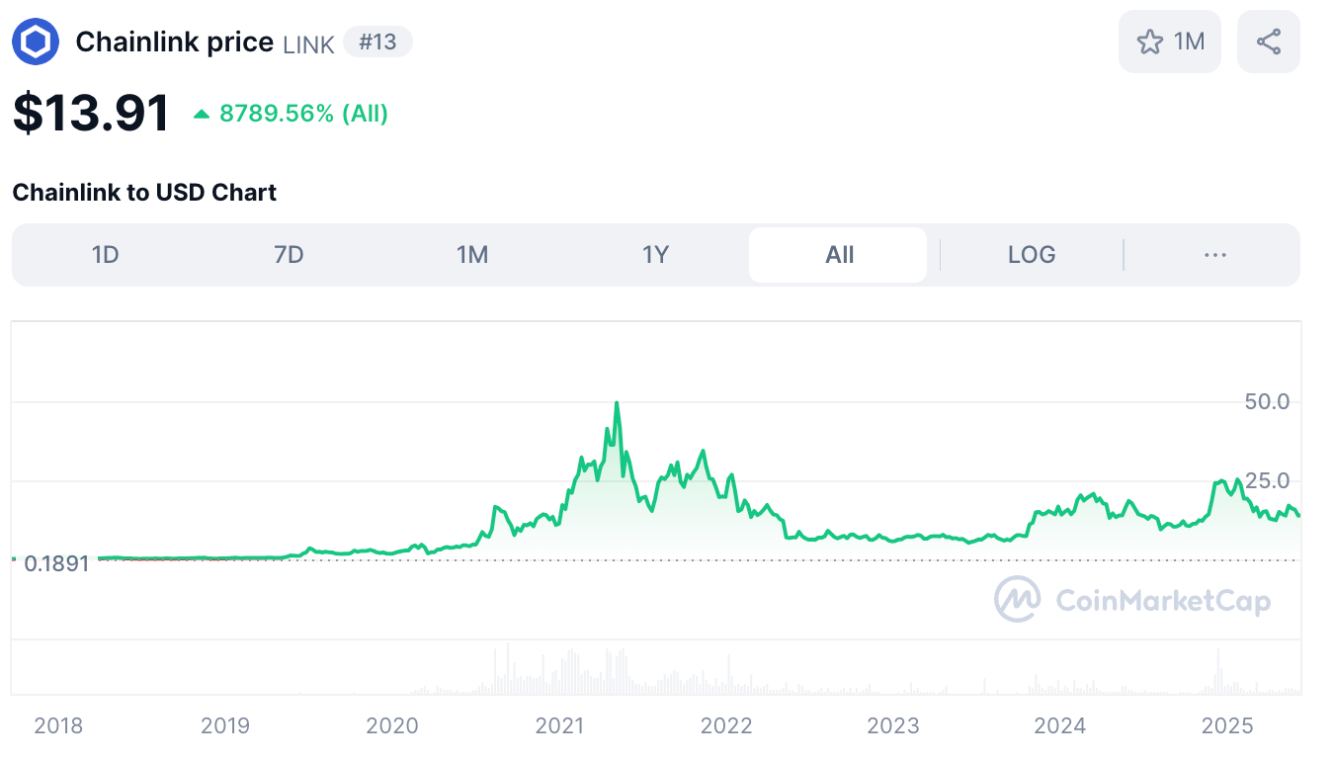
Task: Click the Chainlink price heading
Action: coord(174,42)
